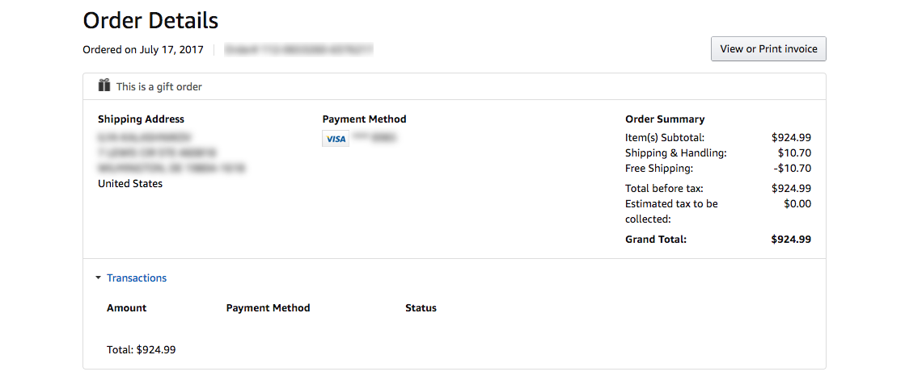The height and width of the screenshot is (380, 905).
Task: Click the Status column header
Action: pos(421,308)
